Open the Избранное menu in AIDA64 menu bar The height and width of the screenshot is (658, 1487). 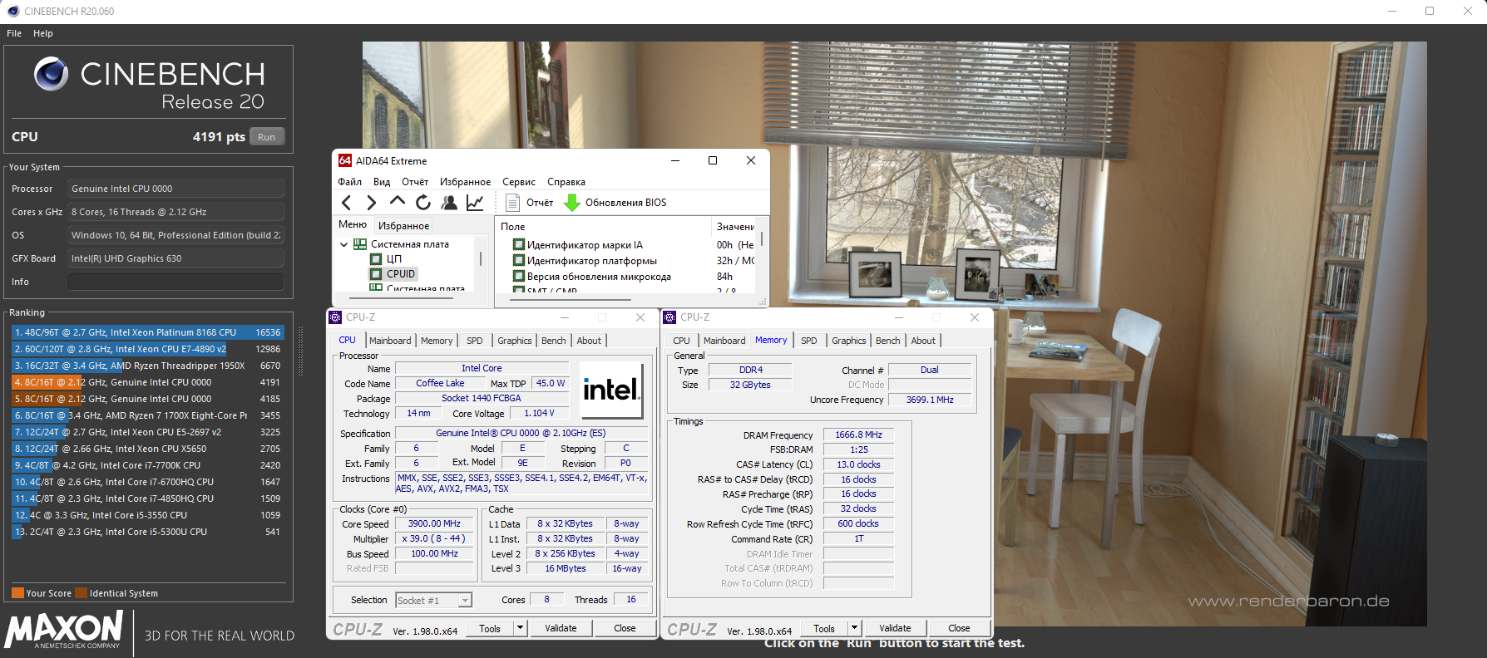(x=465, y=182)
